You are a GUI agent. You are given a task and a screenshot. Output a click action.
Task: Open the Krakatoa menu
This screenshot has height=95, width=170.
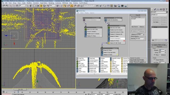(x=75, y=3)
